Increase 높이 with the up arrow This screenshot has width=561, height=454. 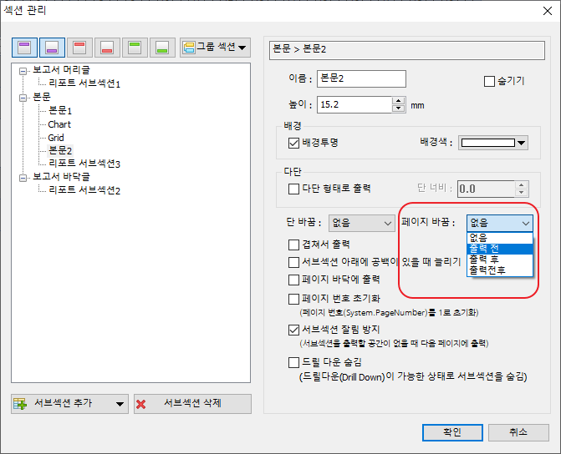[398, 101]
